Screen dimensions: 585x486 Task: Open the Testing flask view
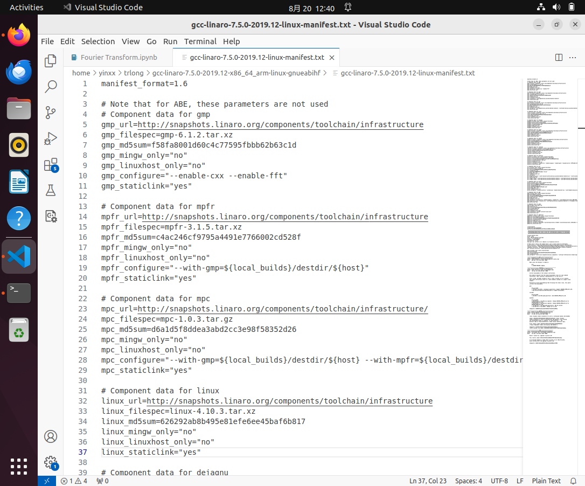pyautogui.click(x=51, y=190)
